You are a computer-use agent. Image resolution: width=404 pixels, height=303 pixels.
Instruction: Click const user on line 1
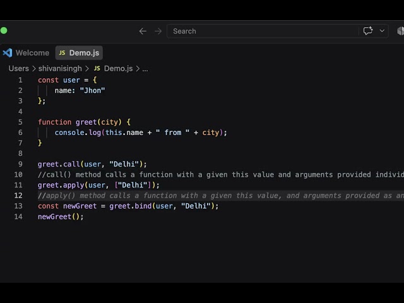tap(59, 80)
